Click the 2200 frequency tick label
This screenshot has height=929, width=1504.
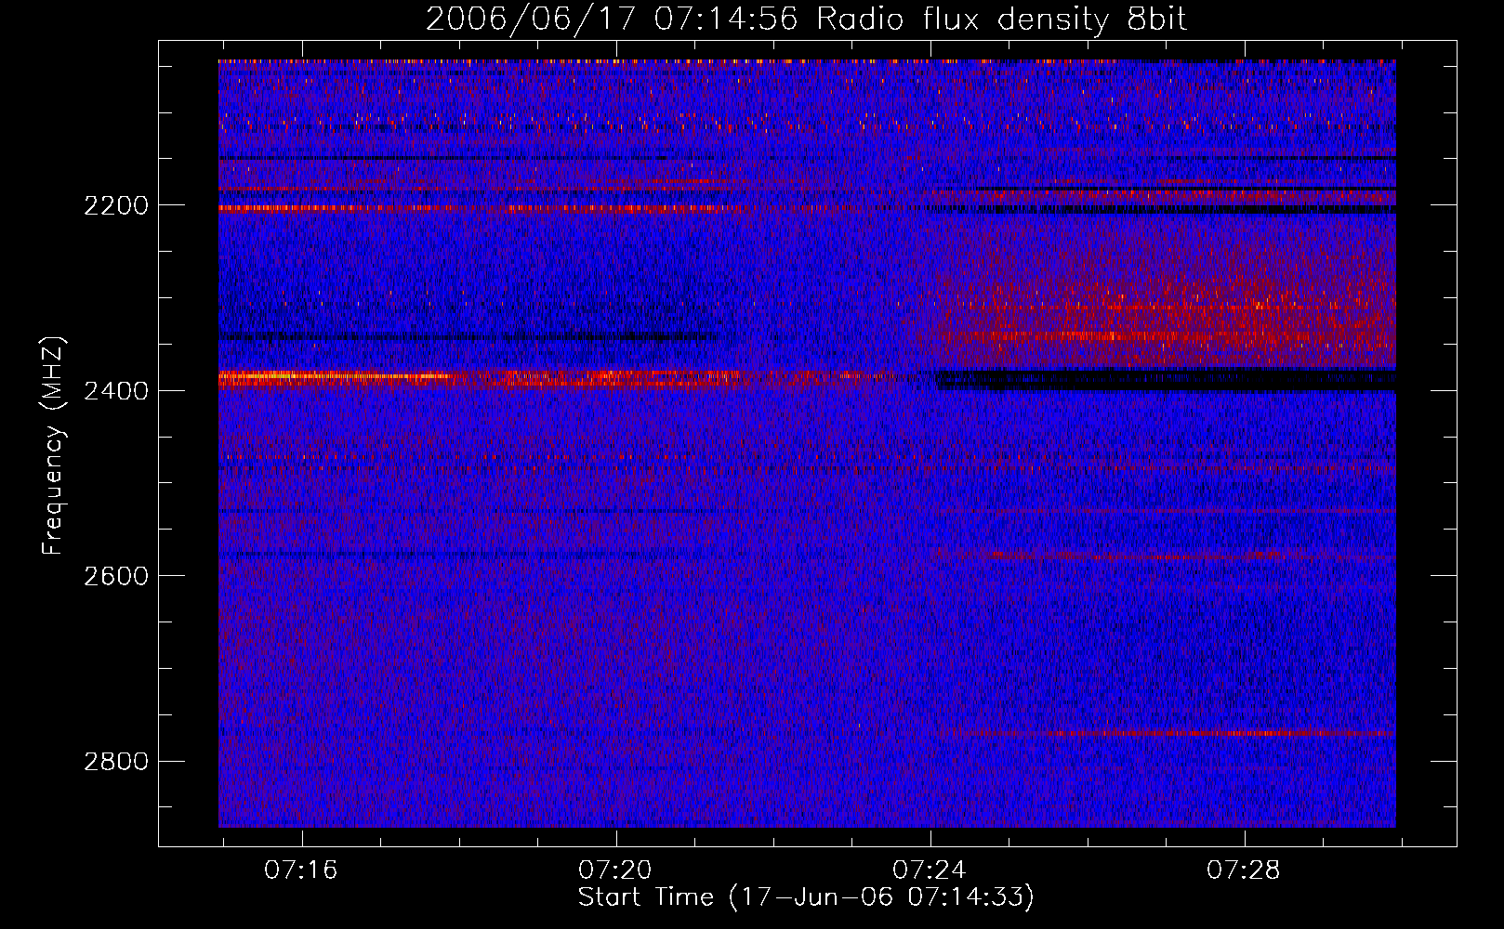[116, 205]
